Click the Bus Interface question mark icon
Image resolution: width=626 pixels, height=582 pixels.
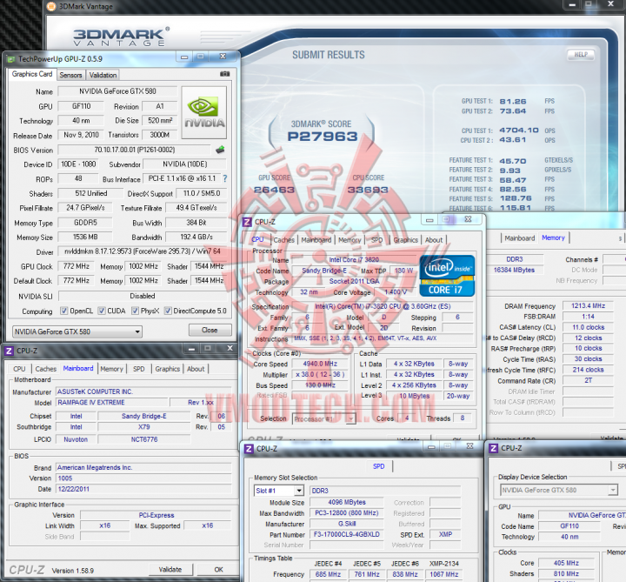pyautogui.click(x=225, y=178)
